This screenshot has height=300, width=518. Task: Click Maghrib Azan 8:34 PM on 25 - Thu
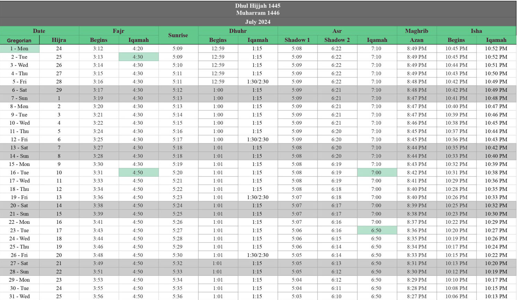416,247
